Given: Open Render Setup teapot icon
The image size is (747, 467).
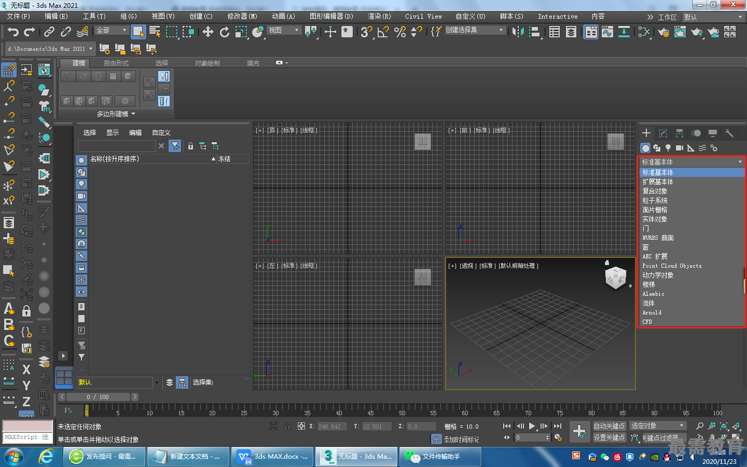Looking at the screenshot, I should 663,32.
